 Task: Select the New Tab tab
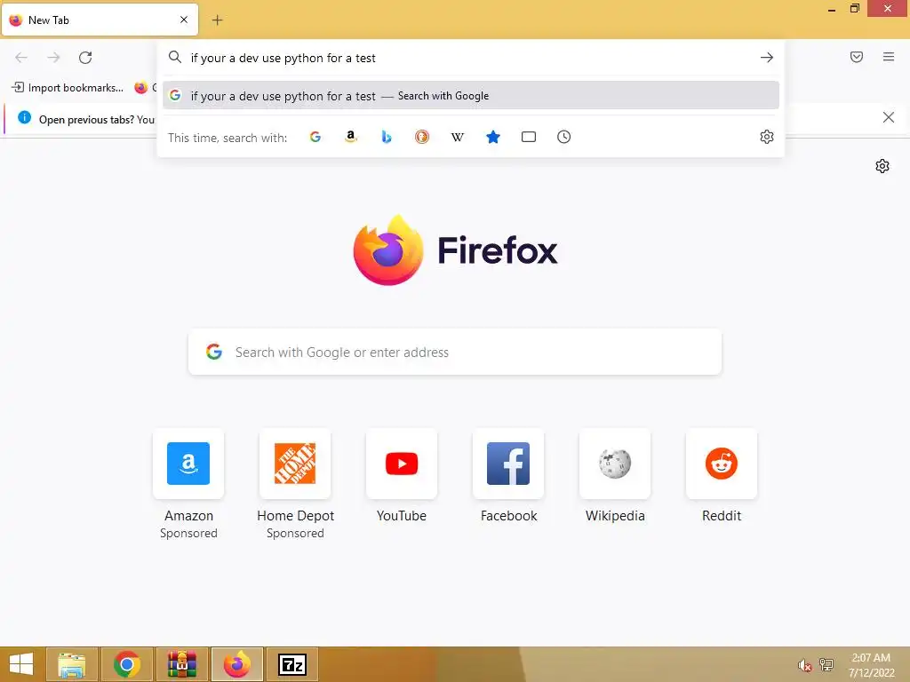pos(100,20)
